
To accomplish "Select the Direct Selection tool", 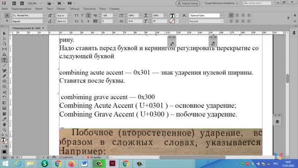I will pyautogui.click(x=4, y=39).
